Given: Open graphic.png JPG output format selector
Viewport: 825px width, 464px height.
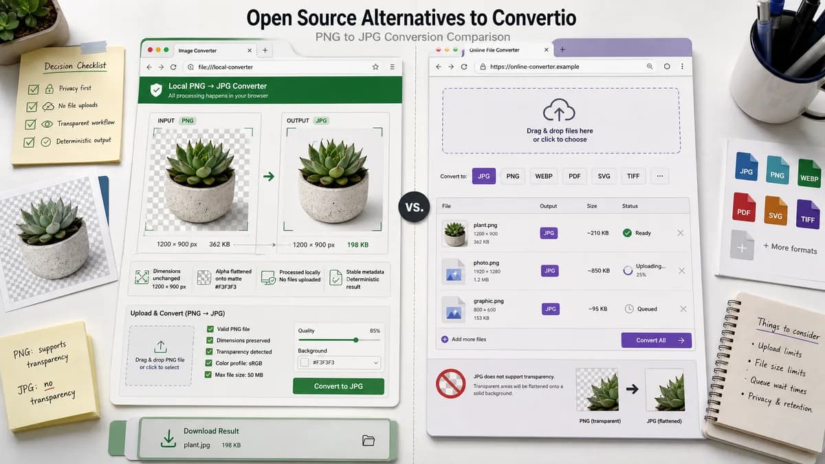Looking at the screenshot, I should coord(550,309).
